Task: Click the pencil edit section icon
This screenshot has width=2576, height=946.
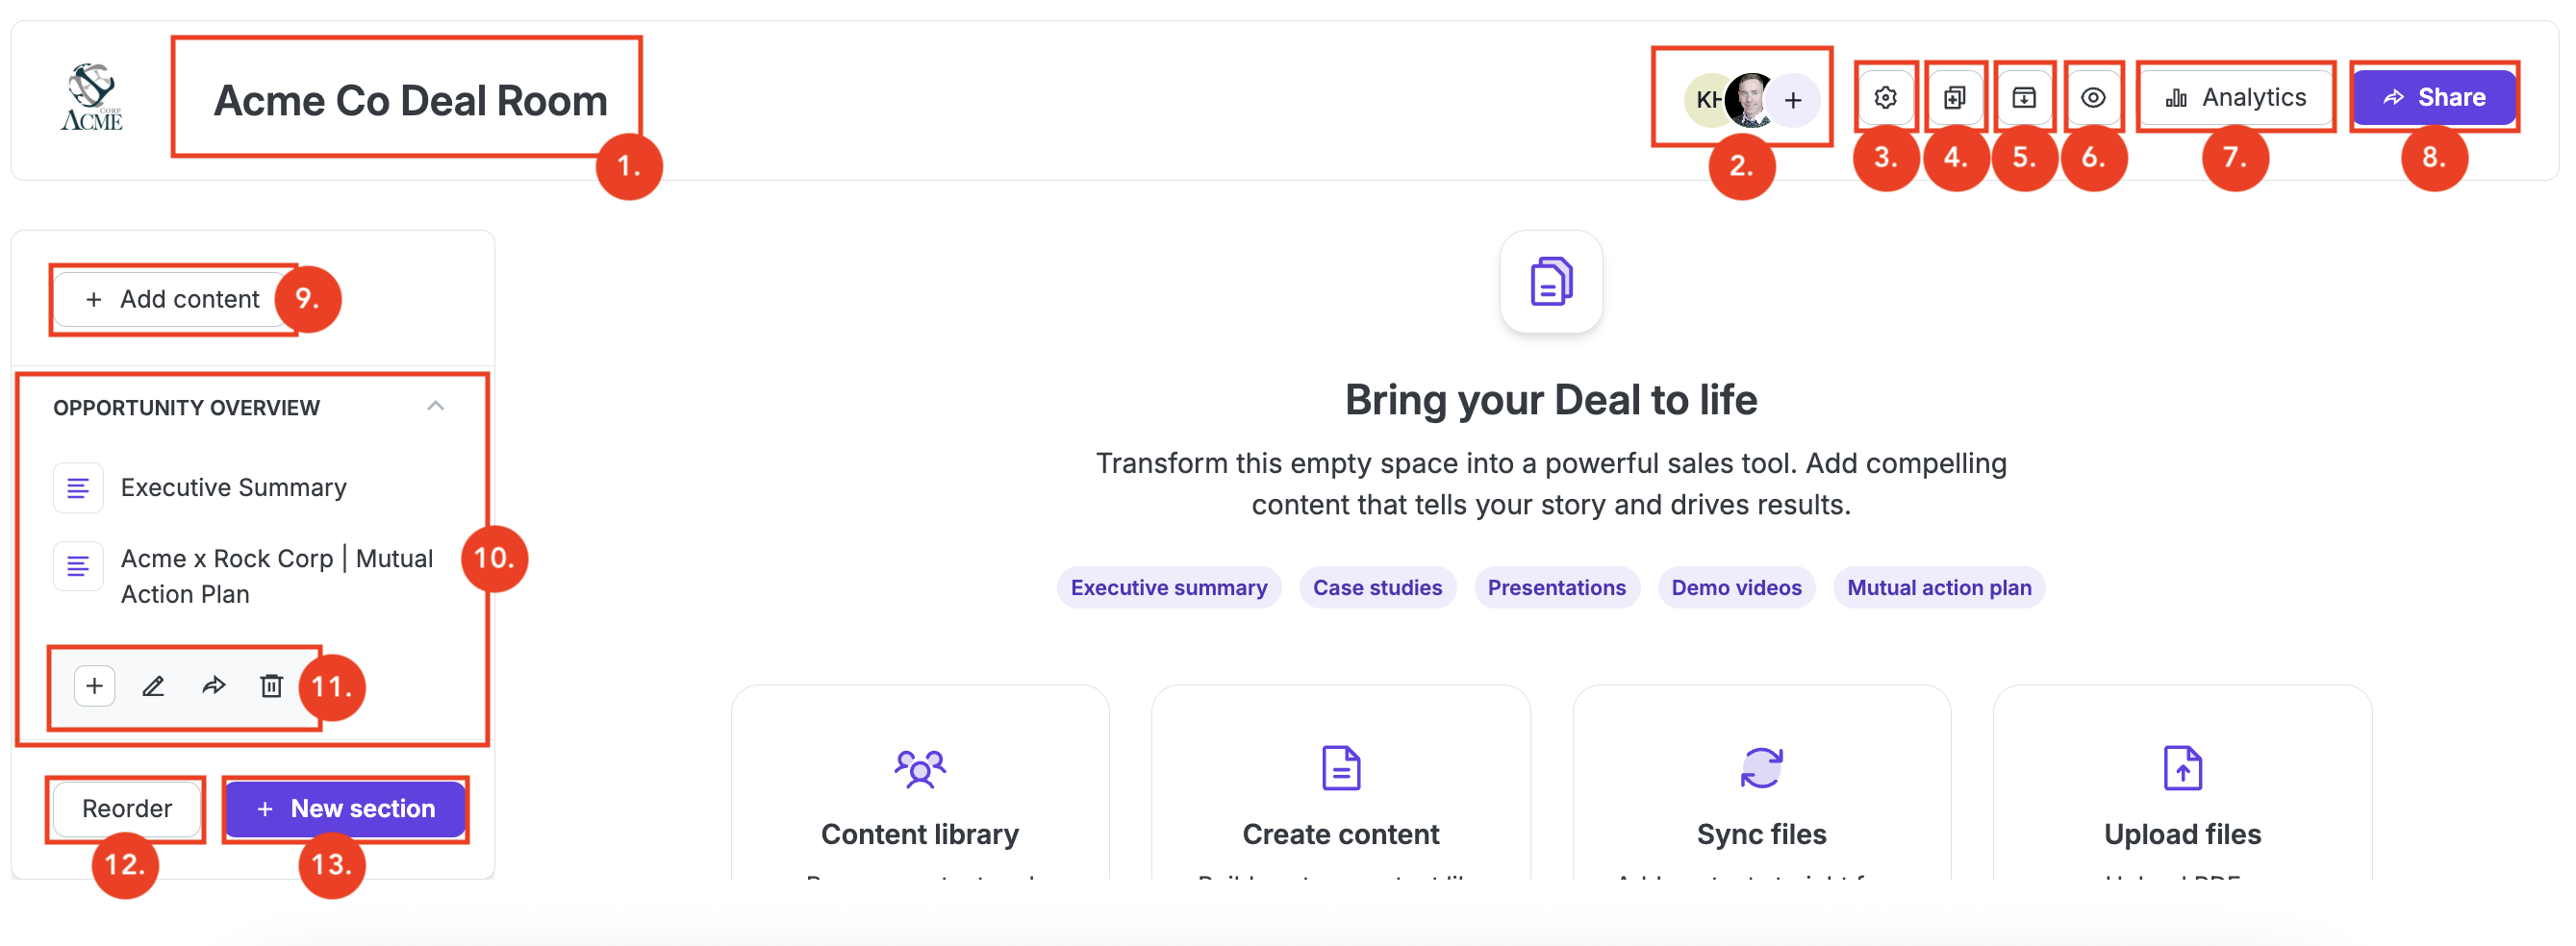Action: pyautogui.click(x=153, y=686)
